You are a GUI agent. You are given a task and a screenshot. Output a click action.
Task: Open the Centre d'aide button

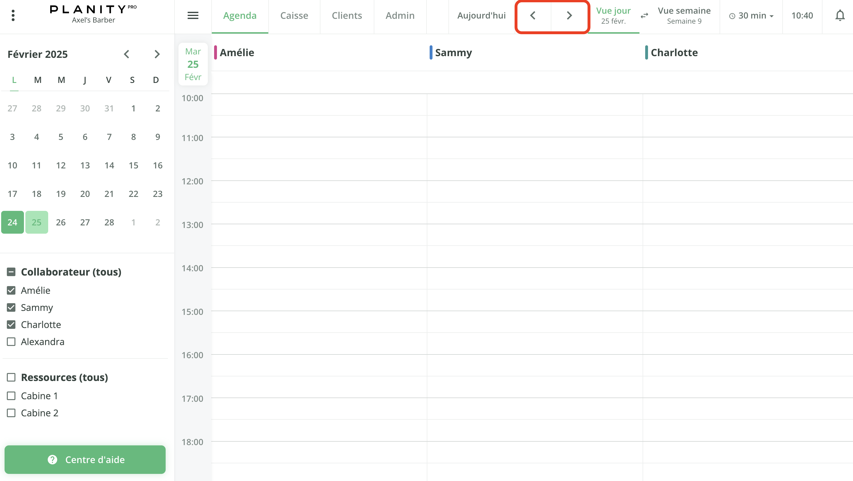85,459
